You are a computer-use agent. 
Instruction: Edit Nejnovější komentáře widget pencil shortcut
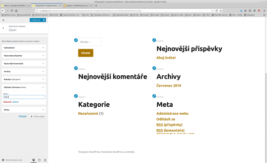point(76,68)
